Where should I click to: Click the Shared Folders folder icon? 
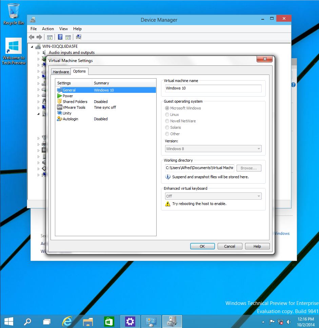(x=60, y=101)
